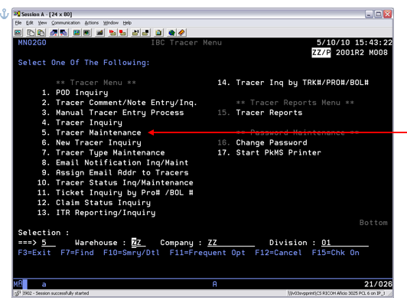Click the F12=Cancel function key label
Viewport: 407px width, 307px height.
pyautogui.click(x=278, y=253)
